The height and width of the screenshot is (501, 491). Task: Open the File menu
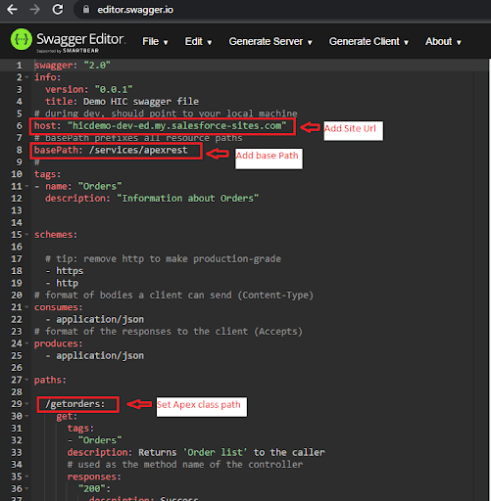(x=155, y=42)
